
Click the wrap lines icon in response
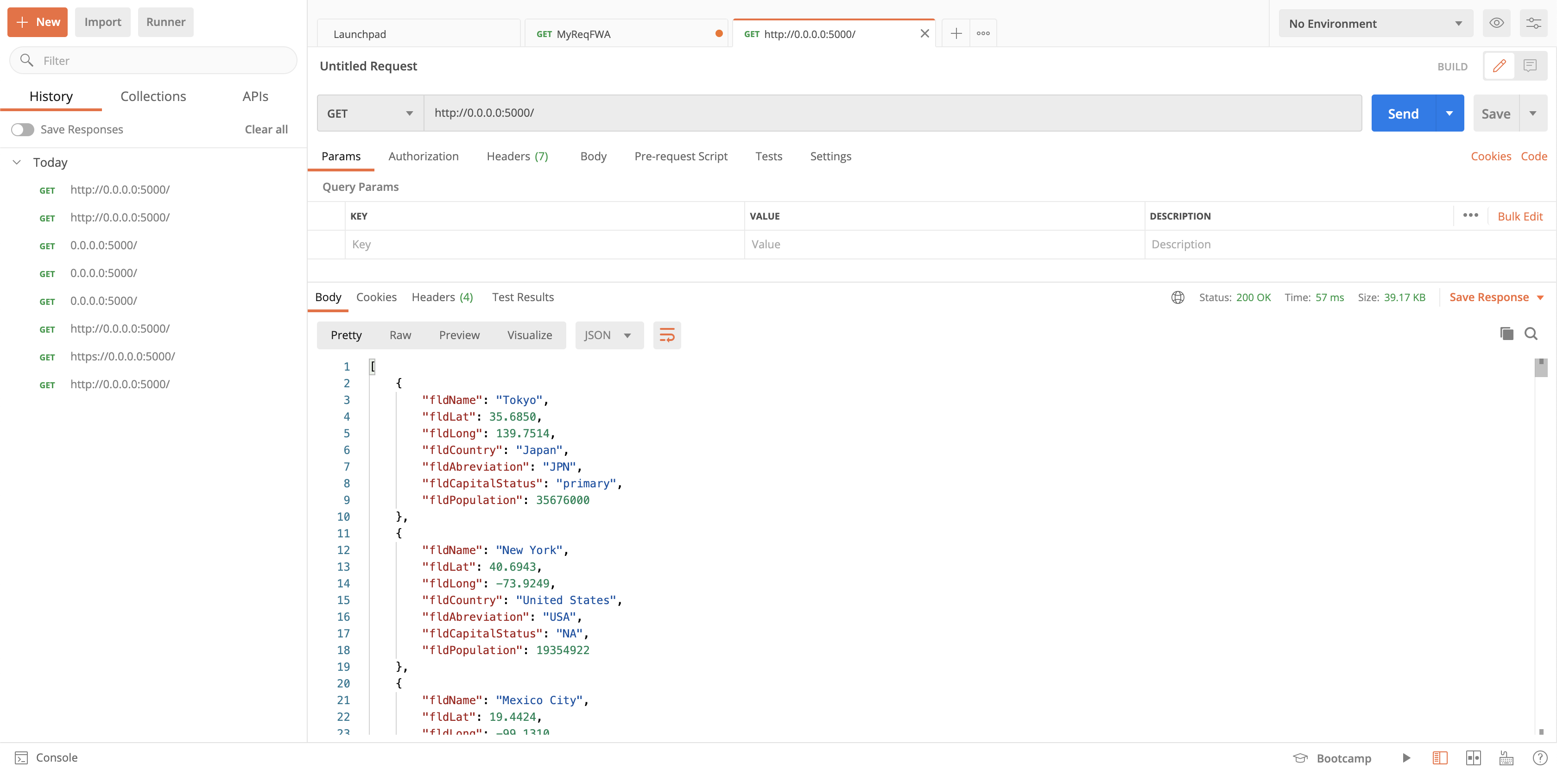(x=667, y=335)
